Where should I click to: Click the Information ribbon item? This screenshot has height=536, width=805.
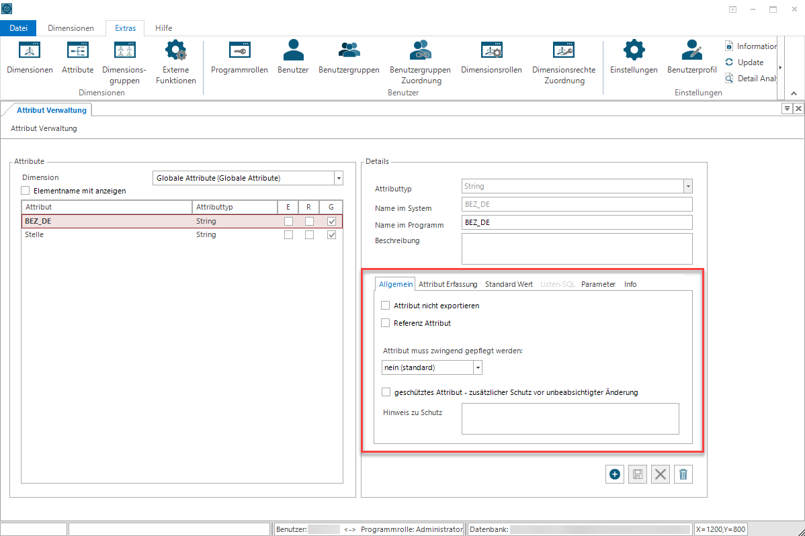point(751,46)
